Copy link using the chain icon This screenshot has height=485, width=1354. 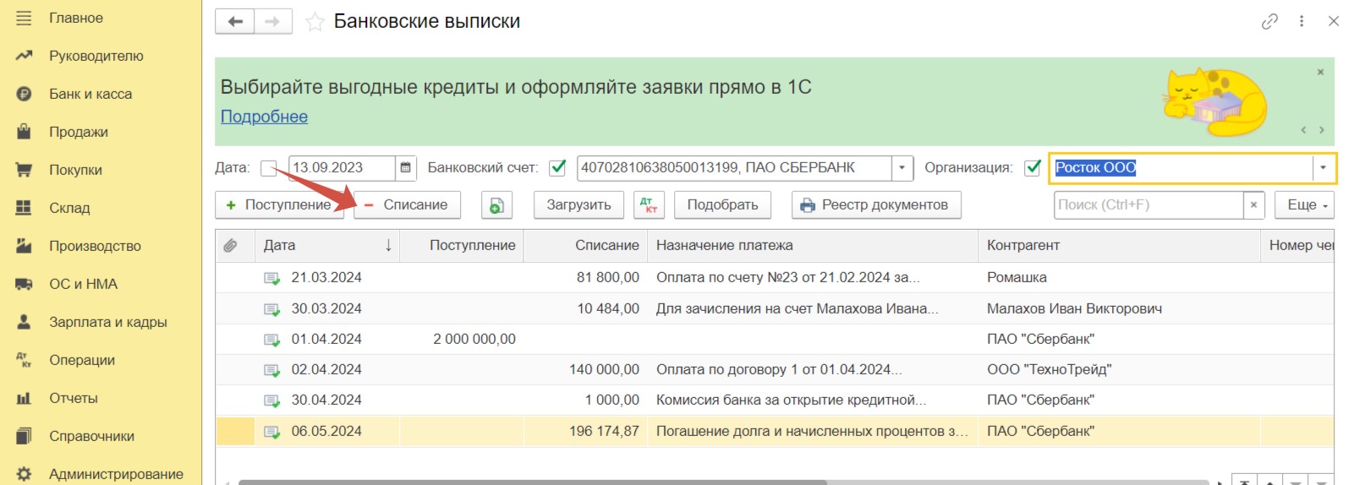click(x=1269, y=22)
